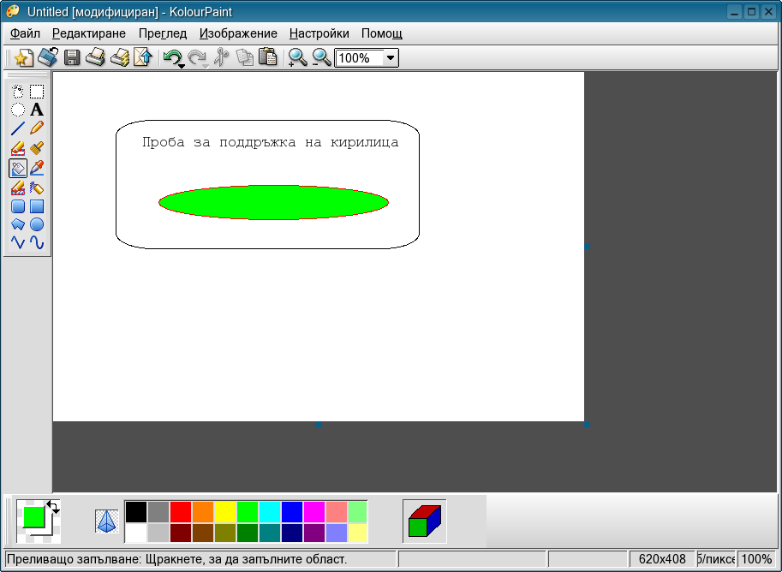The width and height of the screenshot is (782, 572).
Task: Choose the Rounded Rectangle shape tool
Action: click(x=18, y=206)
